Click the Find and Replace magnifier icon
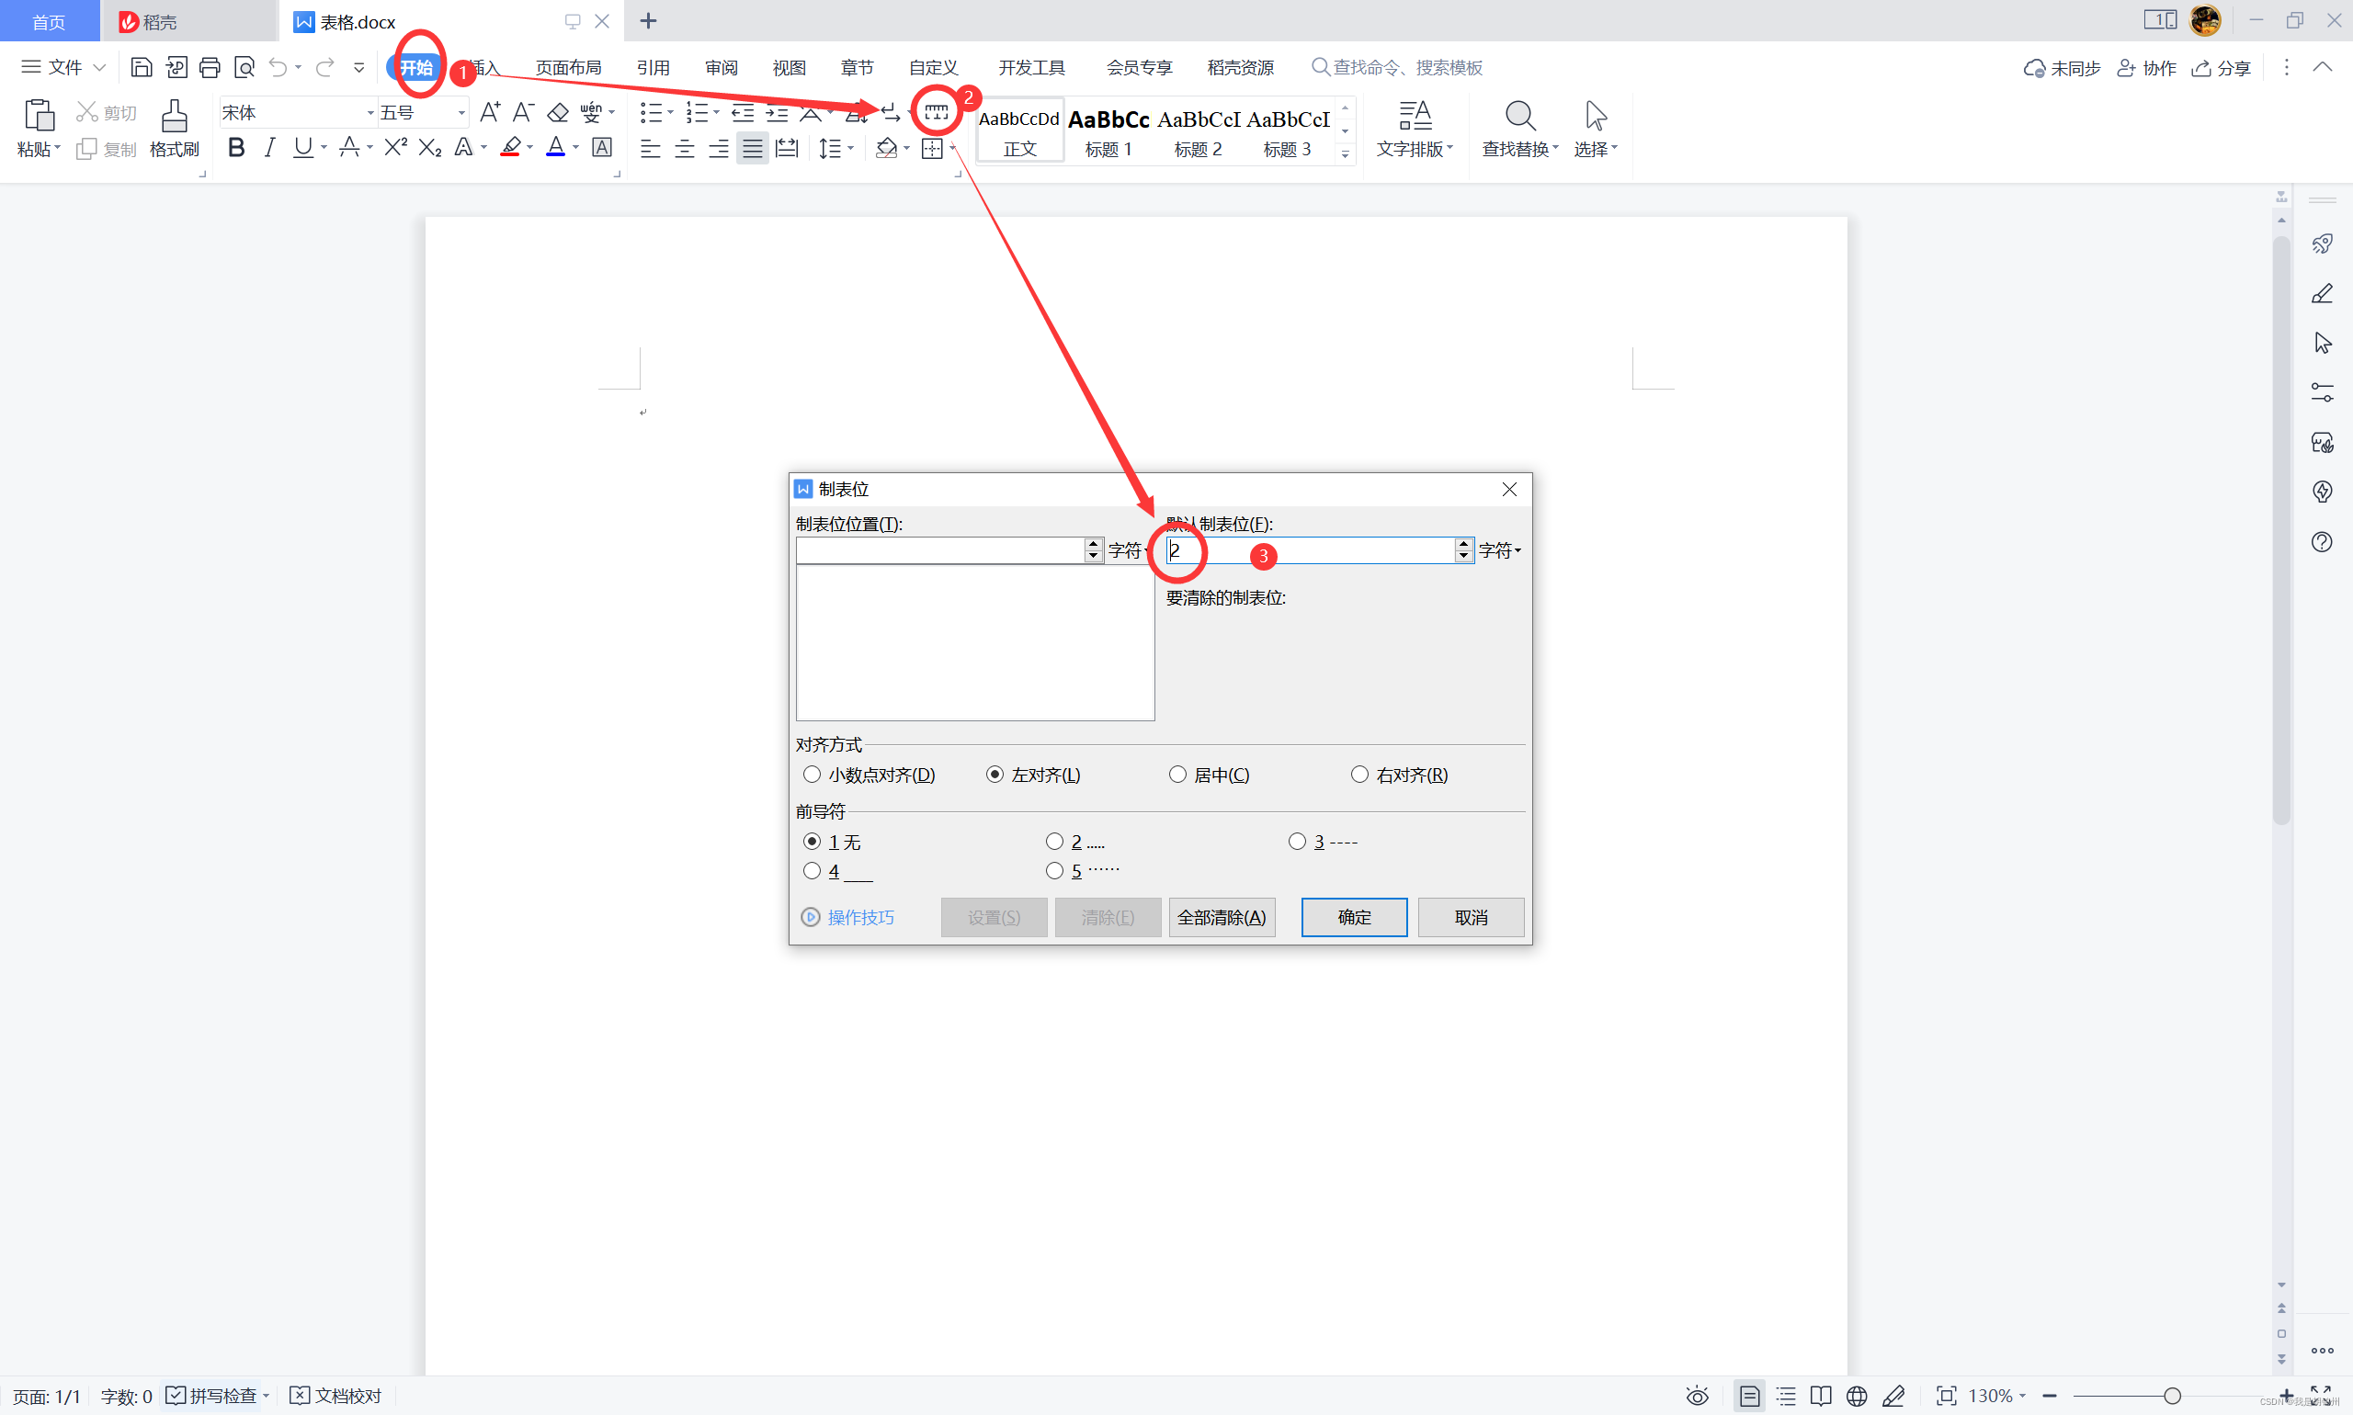2353x1415 pixels. 1519,117
